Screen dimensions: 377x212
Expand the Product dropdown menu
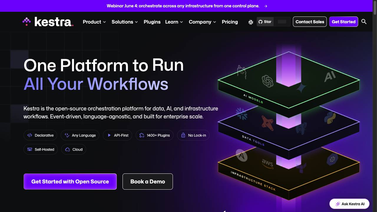[94, 22]
